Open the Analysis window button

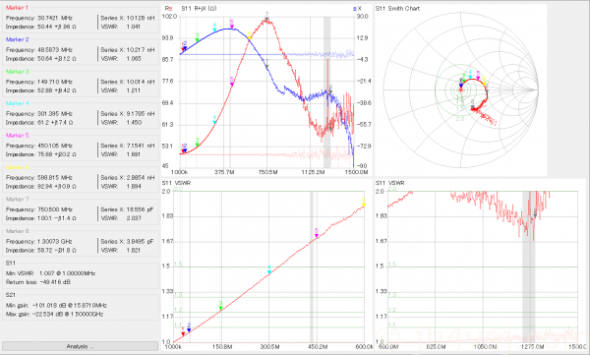(80, 346)
